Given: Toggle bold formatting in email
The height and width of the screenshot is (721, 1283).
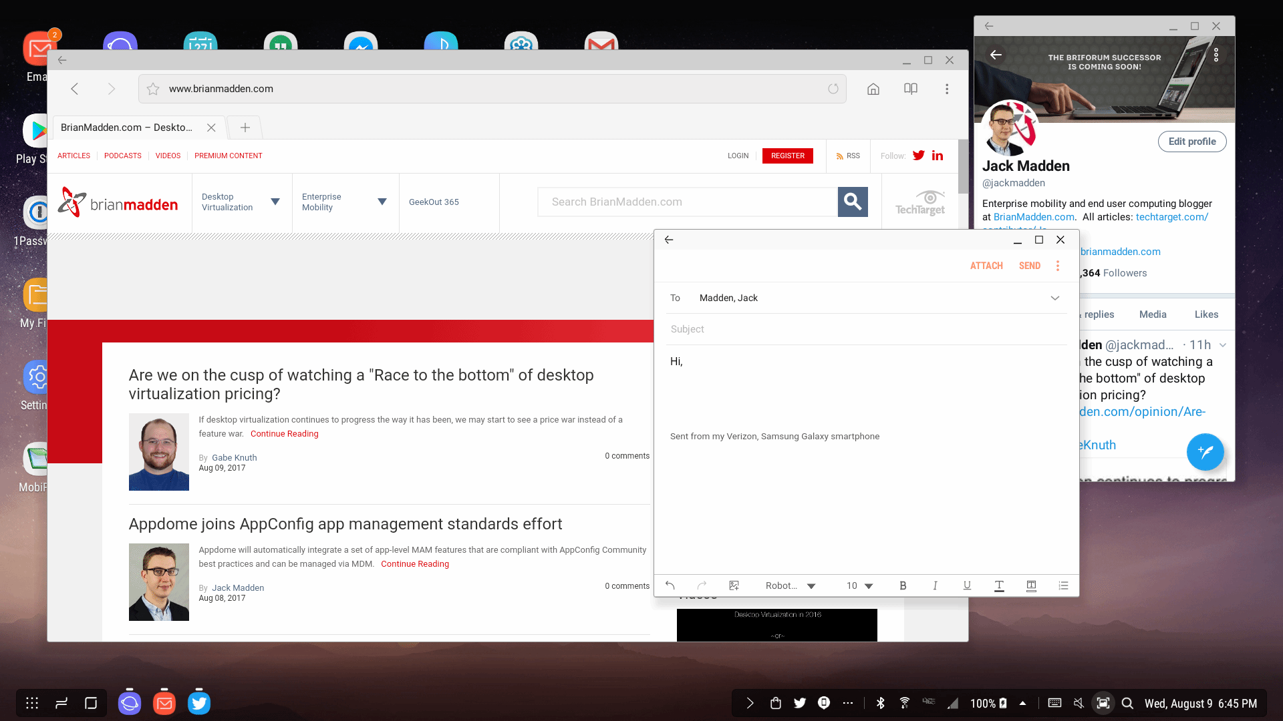Looking at the screenshot, I should [903, 585].
